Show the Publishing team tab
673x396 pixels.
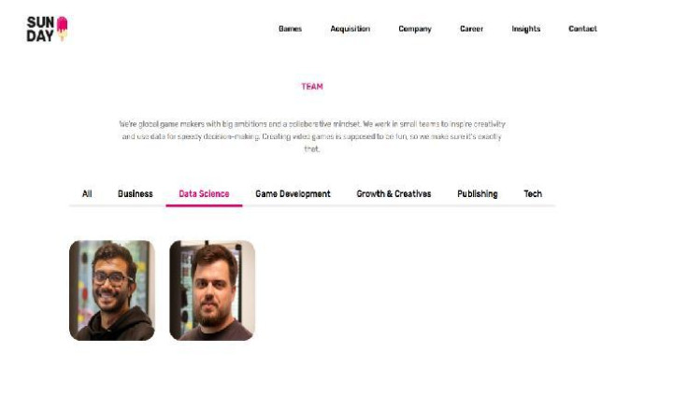pyautogui.click(x=478, y=194)
